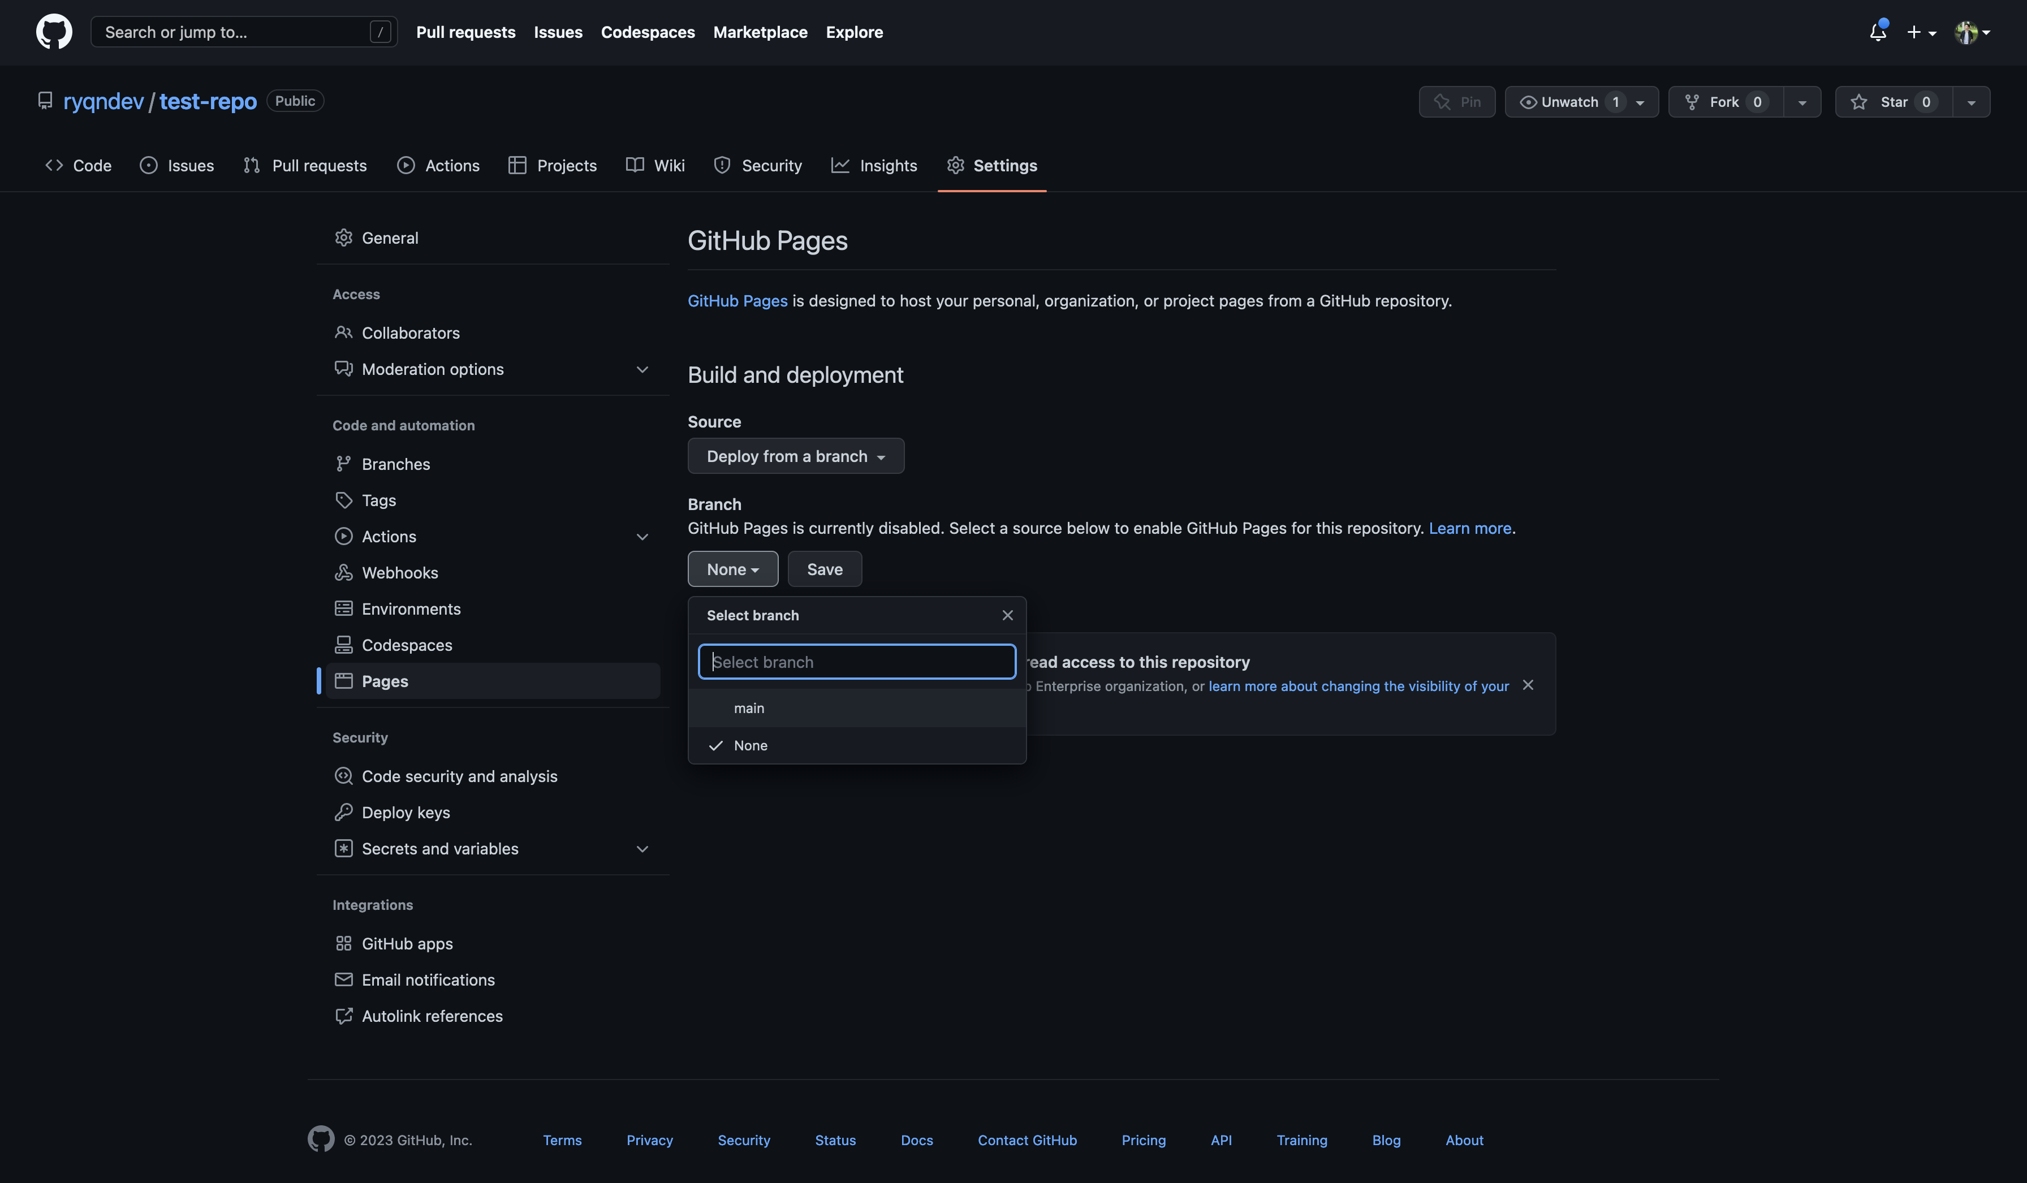Open GitHub apps settings
2027x1183 pixels.
click(x=492, y=943)
